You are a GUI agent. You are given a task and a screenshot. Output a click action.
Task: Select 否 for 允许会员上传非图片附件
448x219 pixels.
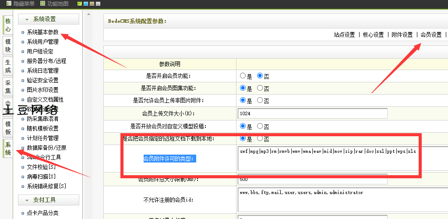(x=260, y=100)
